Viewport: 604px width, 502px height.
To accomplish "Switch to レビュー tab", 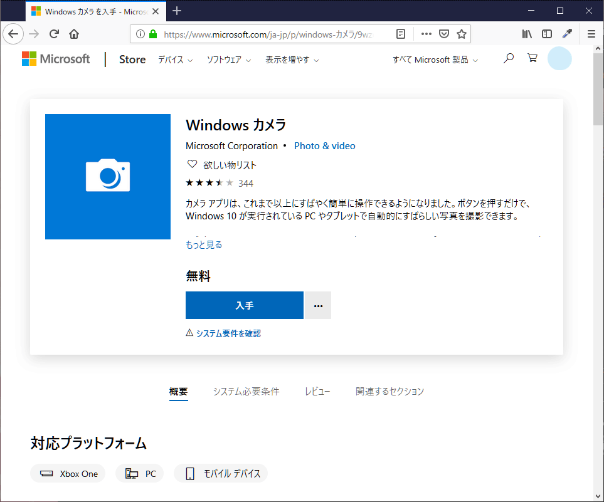I will pyautogui.click(x=317, y=392).
